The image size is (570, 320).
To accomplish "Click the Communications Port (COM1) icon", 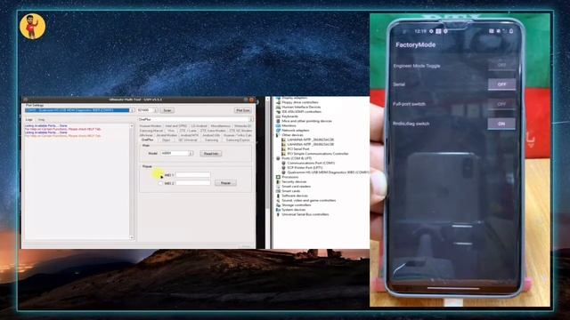I will (283, 163).
